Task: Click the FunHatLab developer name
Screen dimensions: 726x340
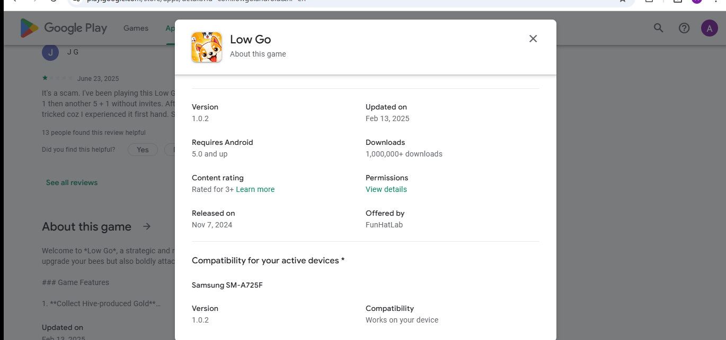Action: [x=384, y=225]
